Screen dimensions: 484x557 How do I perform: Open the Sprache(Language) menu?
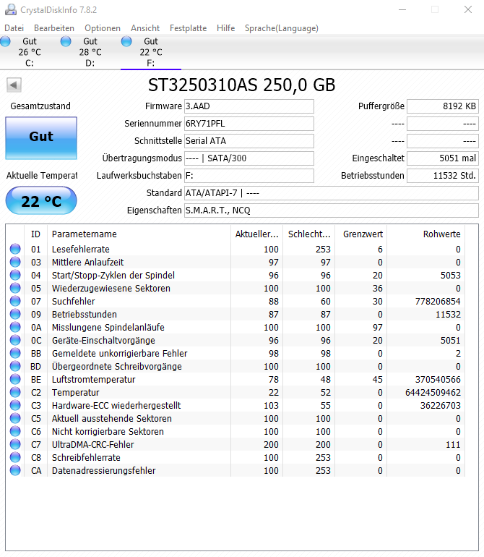282,28
